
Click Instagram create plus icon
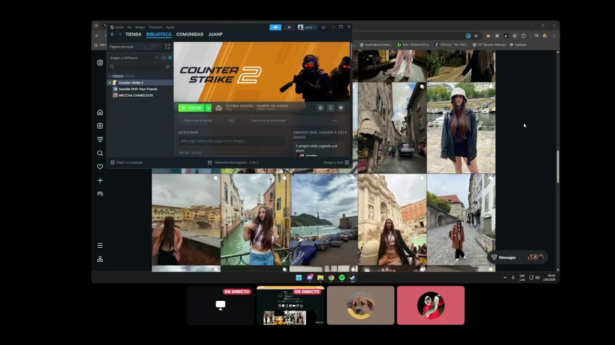tap(100, 181)
